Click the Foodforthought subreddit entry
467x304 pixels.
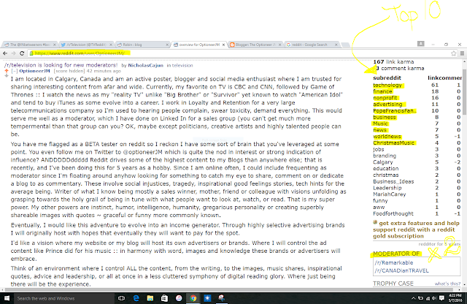[393, 213]
